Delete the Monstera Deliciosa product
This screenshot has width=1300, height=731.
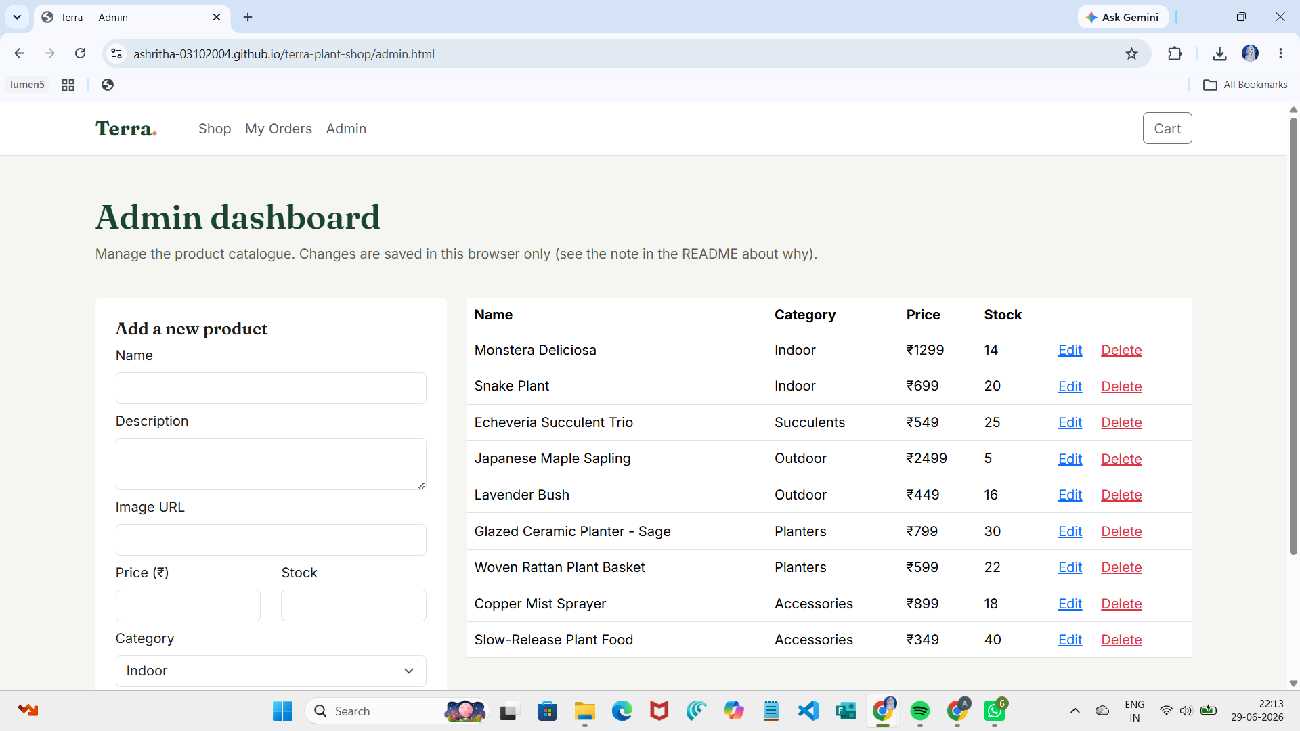pos(1121,350)
